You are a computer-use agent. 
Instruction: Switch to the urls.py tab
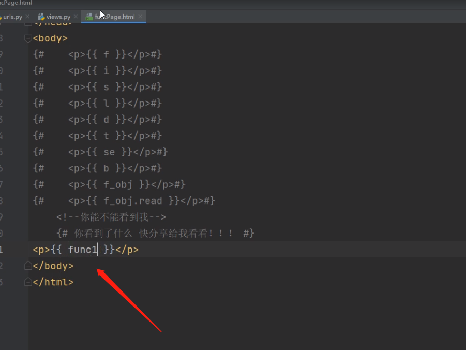[x=12, y=17]
